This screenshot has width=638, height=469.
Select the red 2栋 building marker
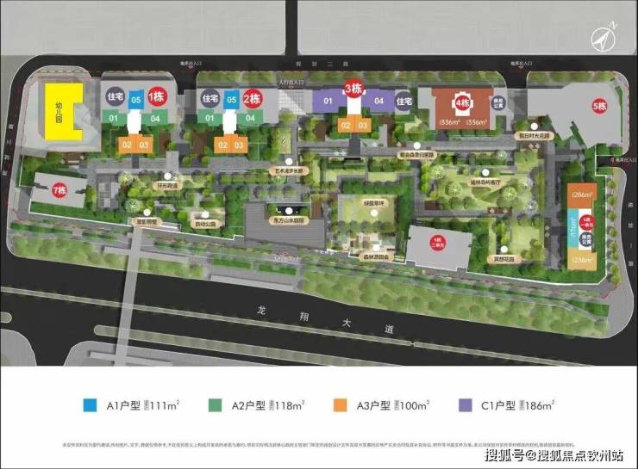point(253,99)
